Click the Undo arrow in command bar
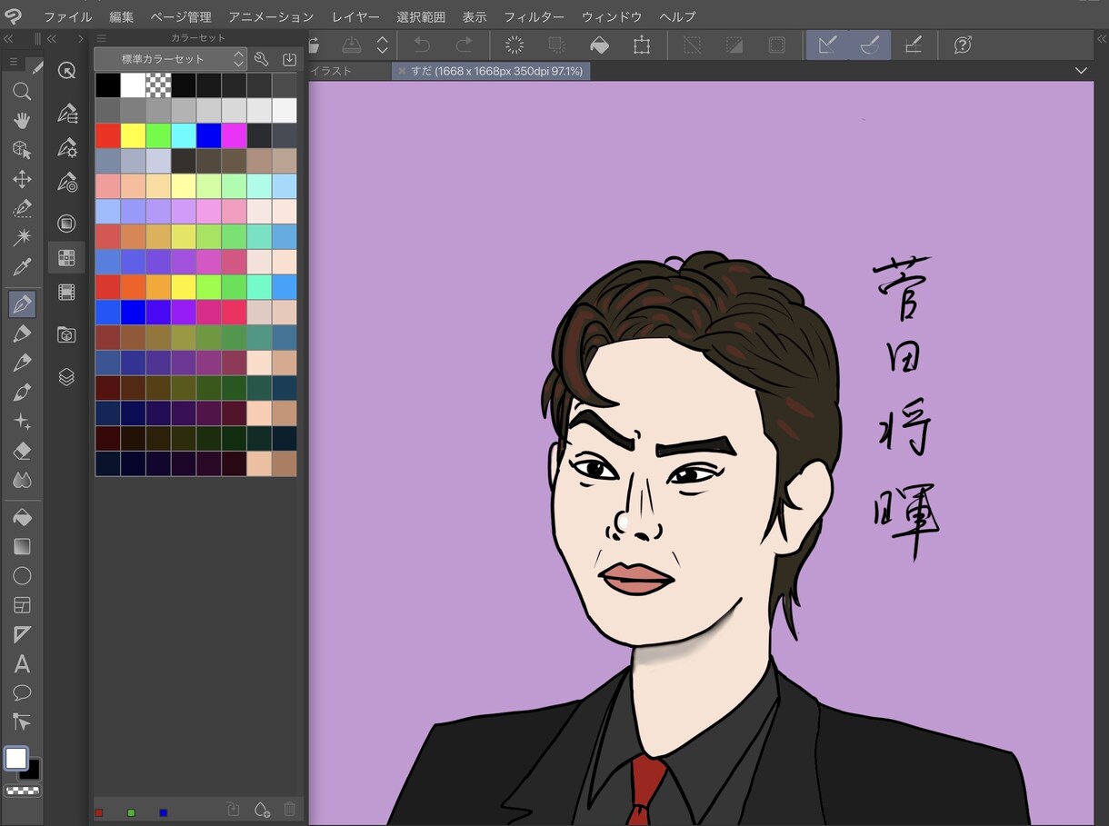This screenshot has height=826, width=1109. [421, 45]
